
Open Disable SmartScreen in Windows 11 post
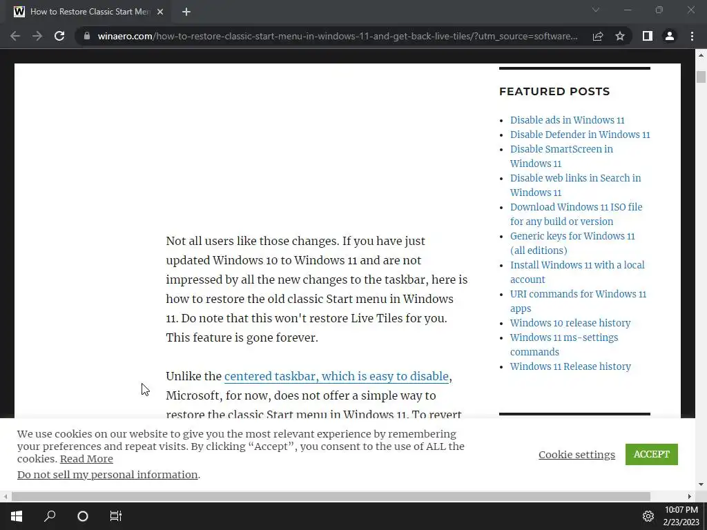pyautogui.click(x=561, y=157)
